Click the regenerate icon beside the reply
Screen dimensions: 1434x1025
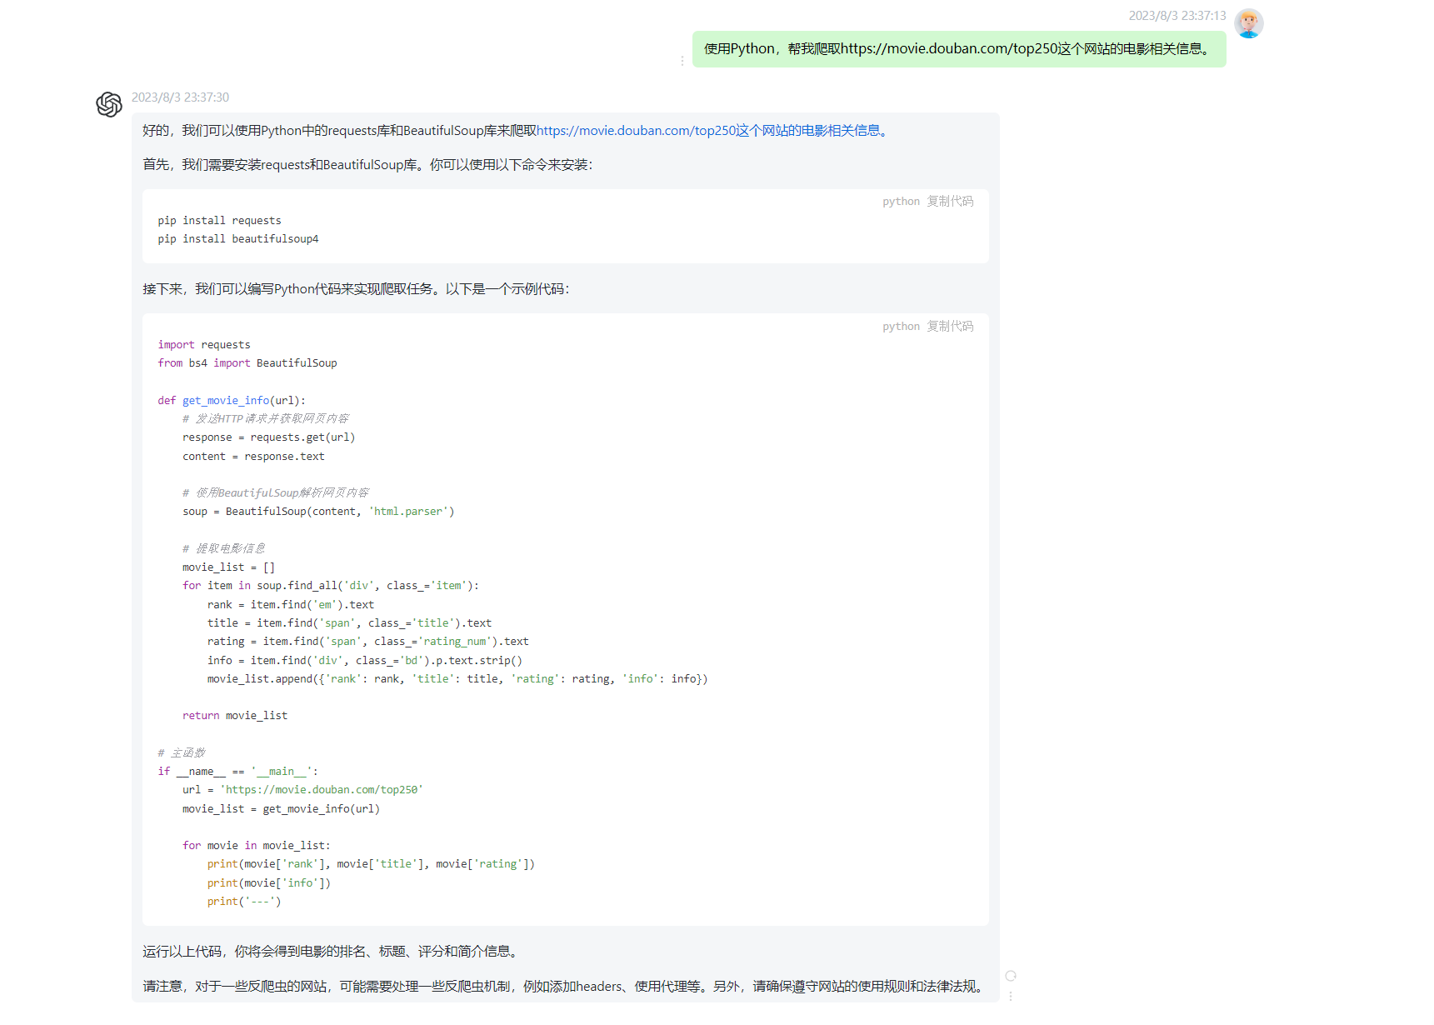pyautogui.click(x=1011, y=976)
